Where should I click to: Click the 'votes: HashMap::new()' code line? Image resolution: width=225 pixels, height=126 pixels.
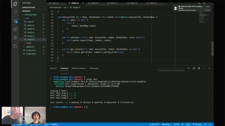click(84, 26)
